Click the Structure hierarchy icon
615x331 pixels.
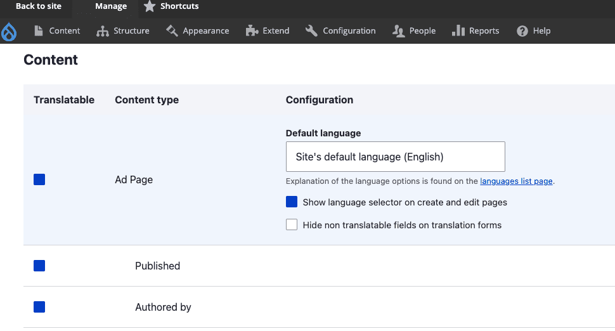103,31
